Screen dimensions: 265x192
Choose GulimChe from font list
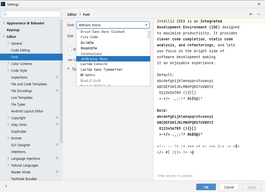(x=112, y=43)
